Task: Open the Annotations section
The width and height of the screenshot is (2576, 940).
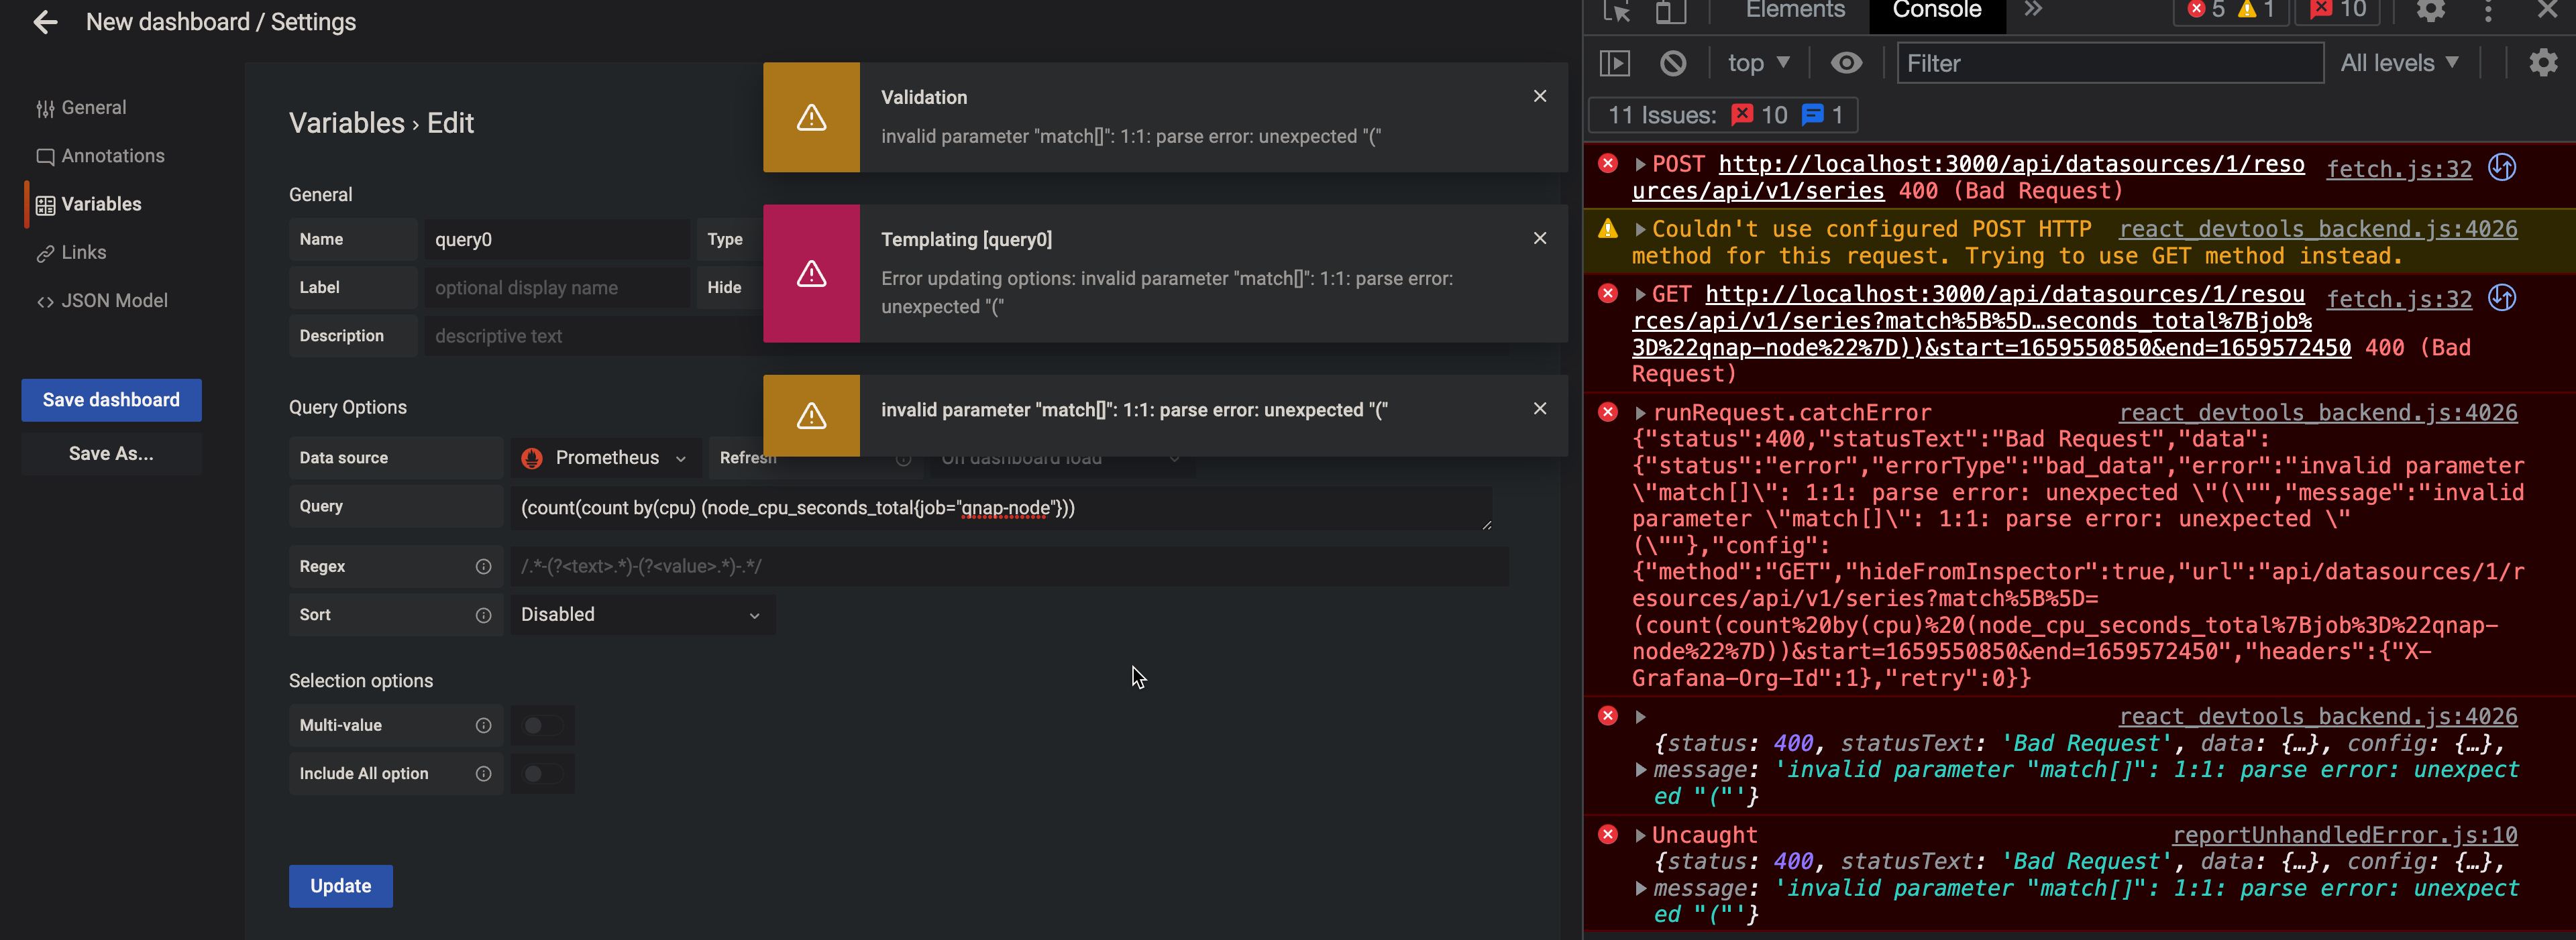Action: click(111, 156)
